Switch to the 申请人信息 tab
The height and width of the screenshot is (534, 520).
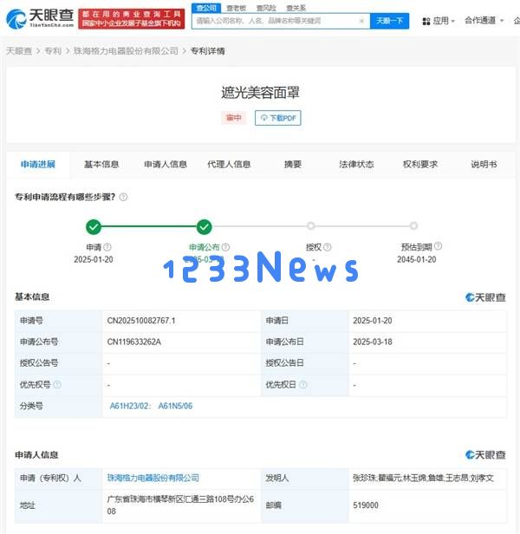click(166, 164)
